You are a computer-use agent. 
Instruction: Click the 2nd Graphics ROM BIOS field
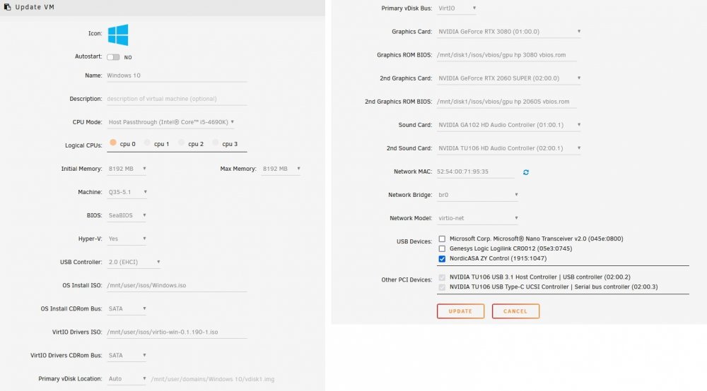(x=507, y=102)
